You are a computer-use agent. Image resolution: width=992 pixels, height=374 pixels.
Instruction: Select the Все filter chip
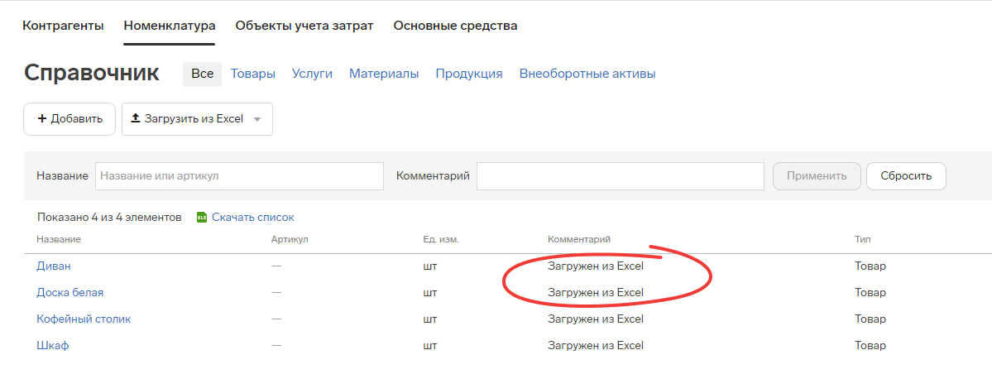(203, 74)
